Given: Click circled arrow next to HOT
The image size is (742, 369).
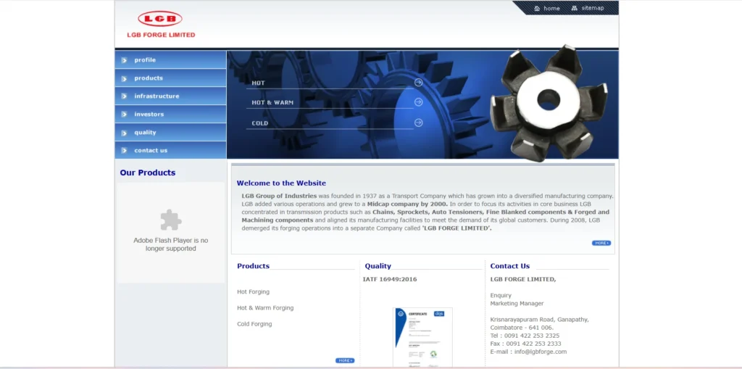Looking at the screenshot, I should [418, 83].
